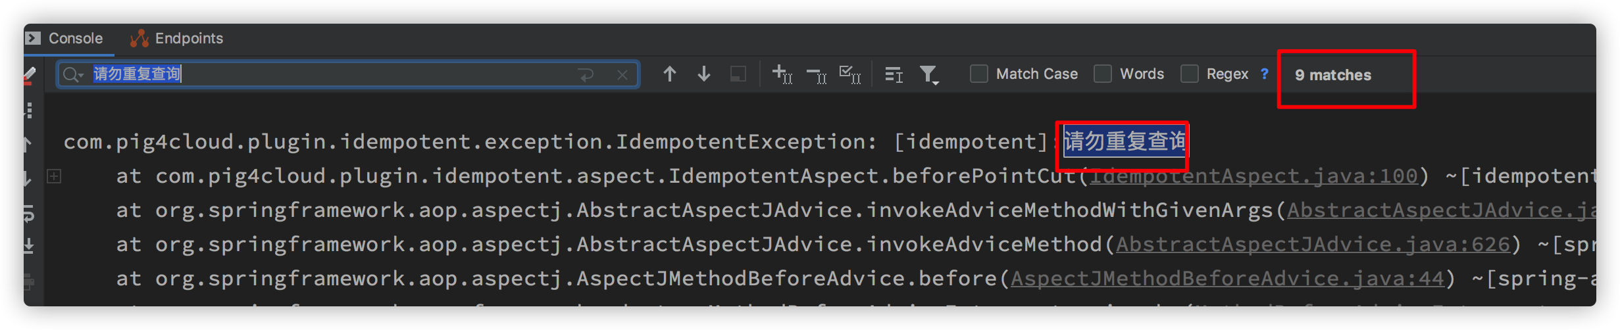
Task: Click scroll-to-end icon in console gutter
Action: click(29, 247)
